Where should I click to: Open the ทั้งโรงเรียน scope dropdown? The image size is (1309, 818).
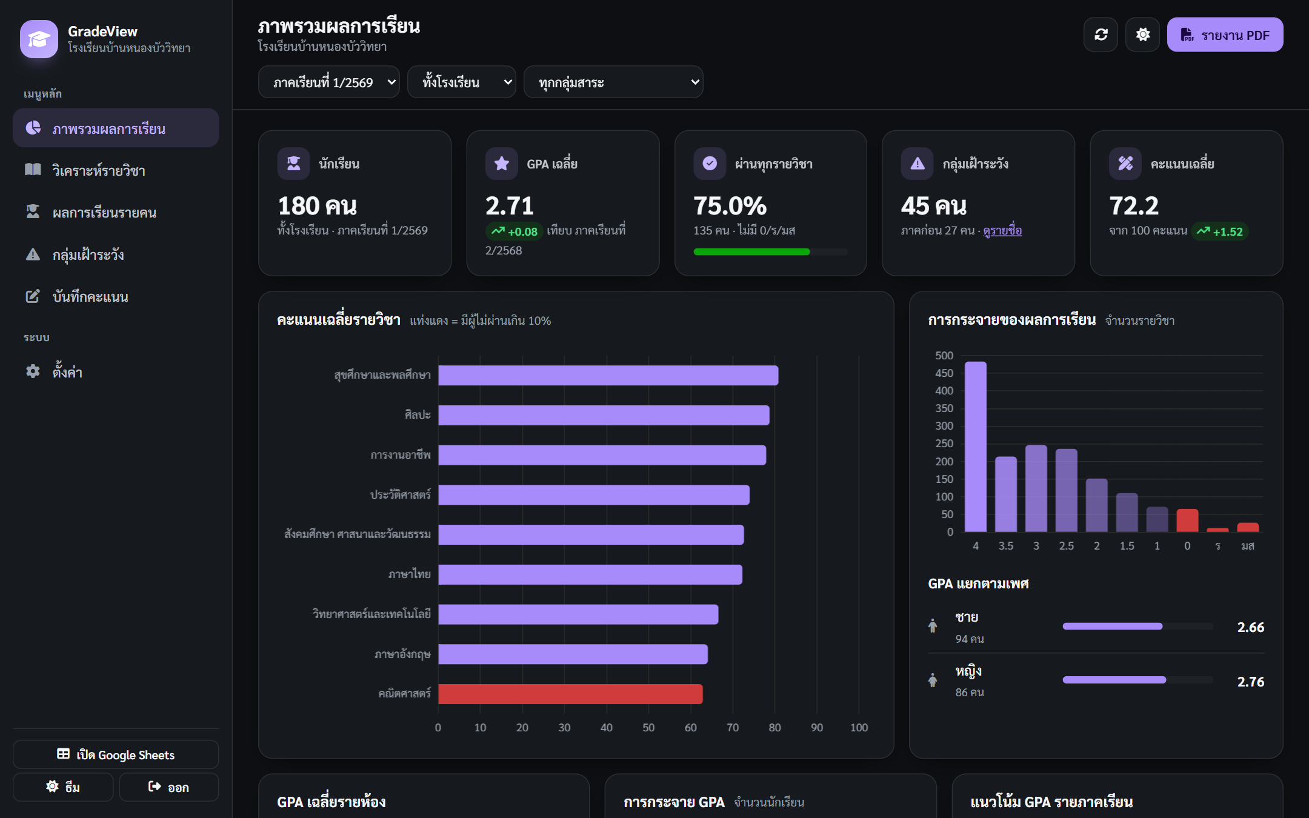point(461,82)
